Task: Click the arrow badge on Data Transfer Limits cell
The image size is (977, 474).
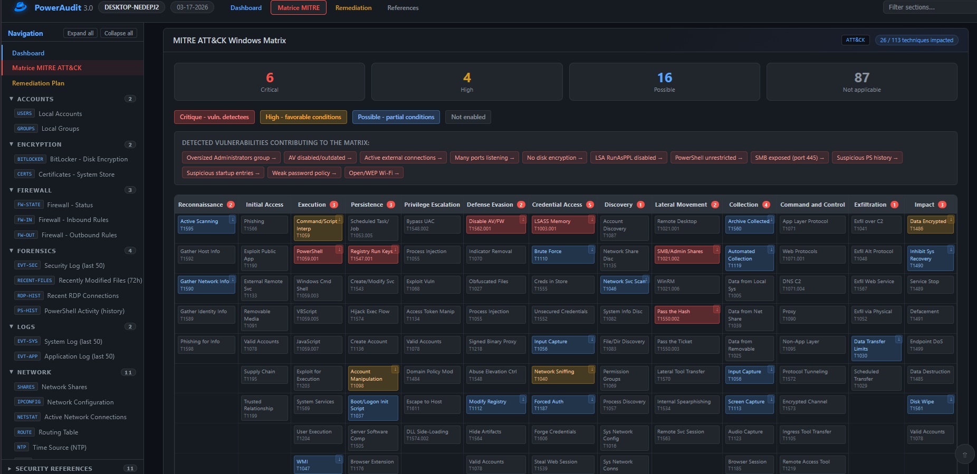Action: pyautogui.click(x=898, y=340)
